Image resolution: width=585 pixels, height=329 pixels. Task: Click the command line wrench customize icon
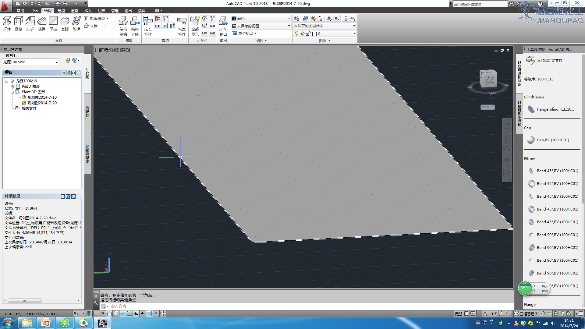(96, 303)
